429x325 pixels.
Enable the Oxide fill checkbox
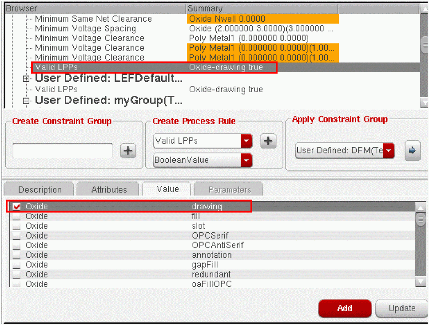[x=17, y=216]
